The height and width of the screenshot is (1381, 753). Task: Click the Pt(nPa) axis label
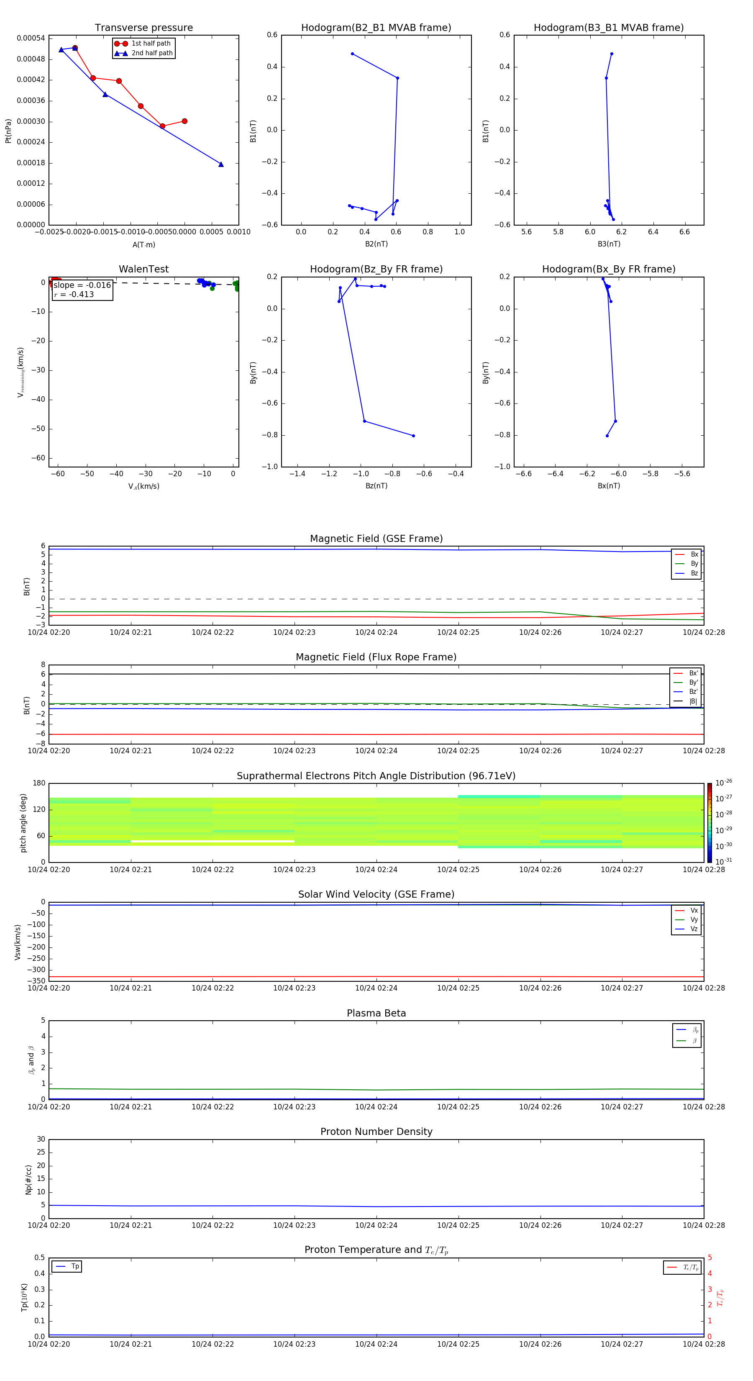8,130
